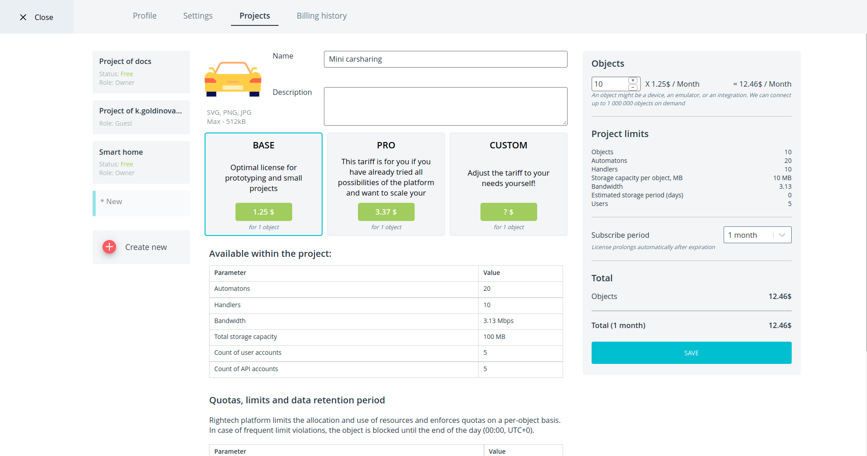The width and height of the screenshot is (867, 456).
Task: Select the Projects tab
Action: [x=255, y=16]
